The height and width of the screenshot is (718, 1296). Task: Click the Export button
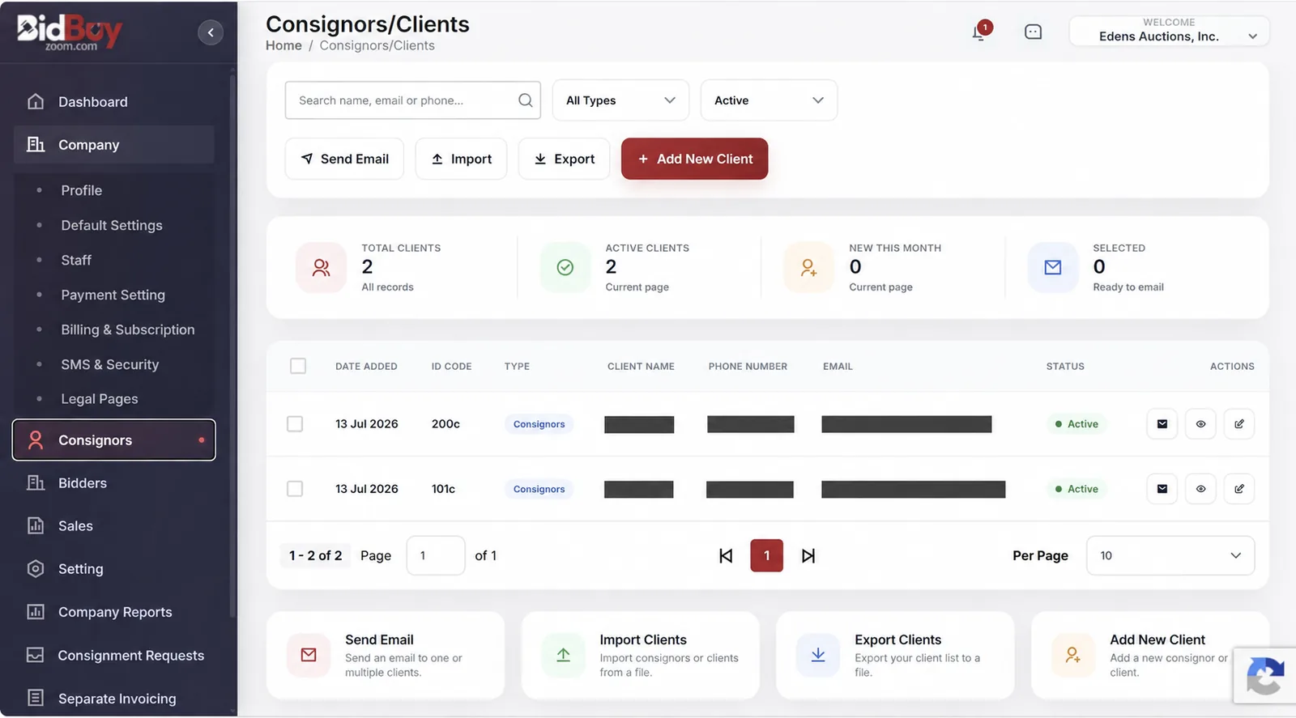point(564,159)
